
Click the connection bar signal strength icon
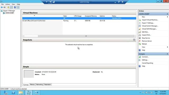pyautogui.click(x=54, y=2)
